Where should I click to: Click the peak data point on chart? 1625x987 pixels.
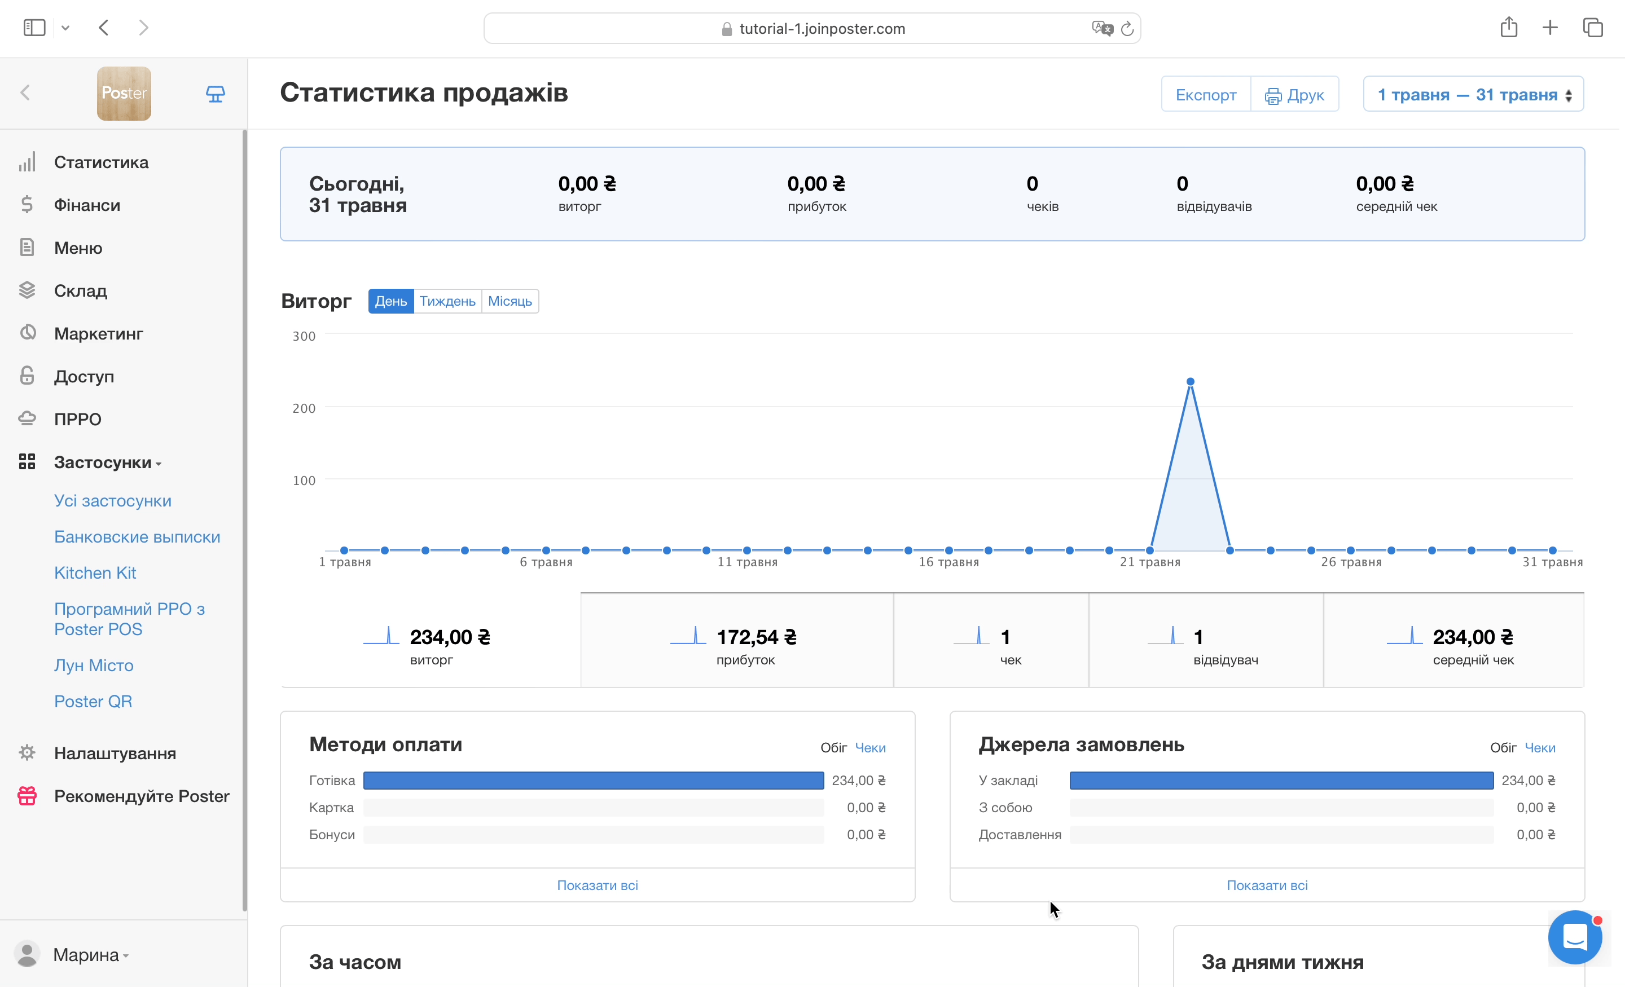pos(1190,382)
